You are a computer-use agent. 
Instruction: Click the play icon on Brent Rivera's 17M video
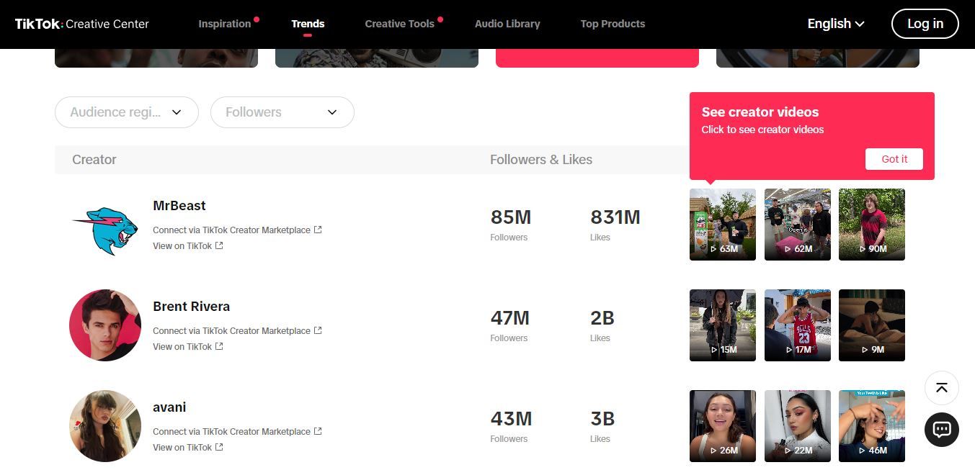pos(788,349)
